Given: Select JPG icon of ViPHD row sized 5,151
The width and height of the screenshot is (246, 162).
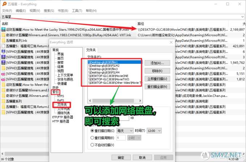Looking at the screenshot, I should pyautogui.click(x=3, y=74).
